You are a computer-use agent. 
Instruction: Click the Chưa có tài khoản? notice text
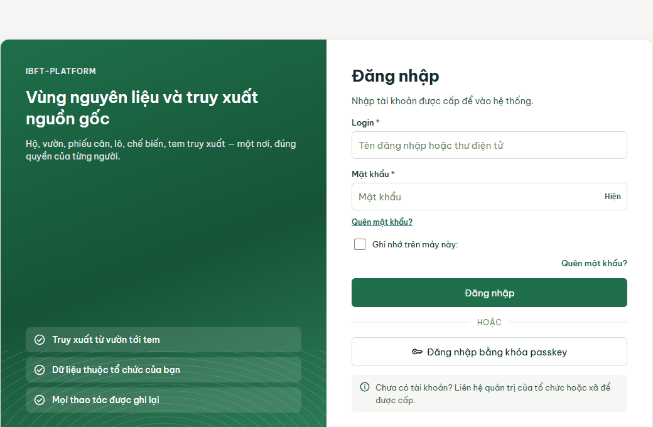493,394
